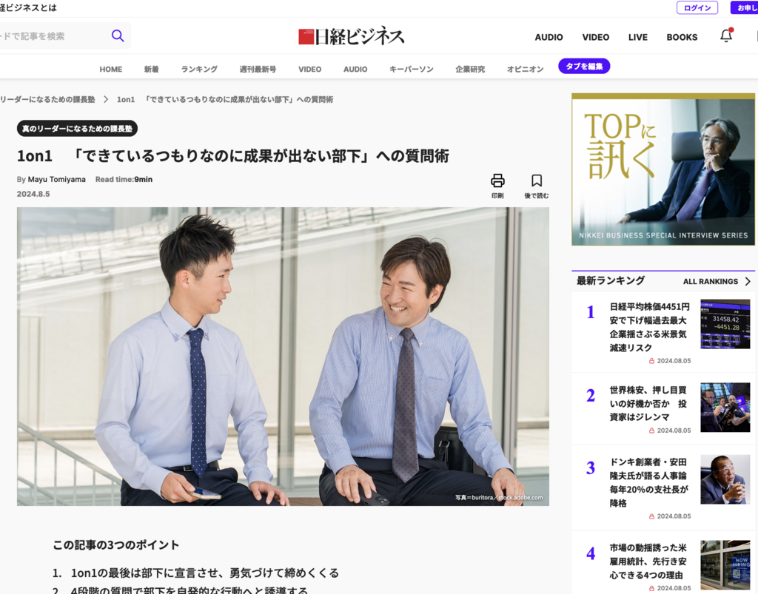Select the 週刊最新号 tab
The height and width of the screenshot is (594, 758).
[x=258, y=69]
